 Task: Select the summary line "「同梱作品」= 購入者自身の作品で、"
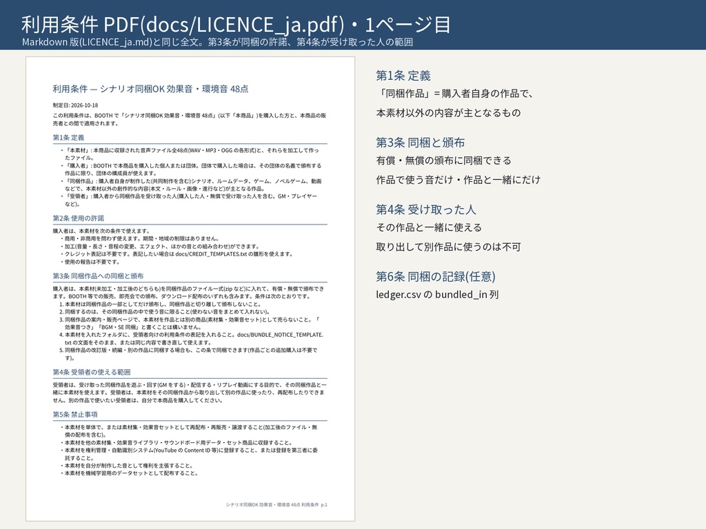point(455,94)
